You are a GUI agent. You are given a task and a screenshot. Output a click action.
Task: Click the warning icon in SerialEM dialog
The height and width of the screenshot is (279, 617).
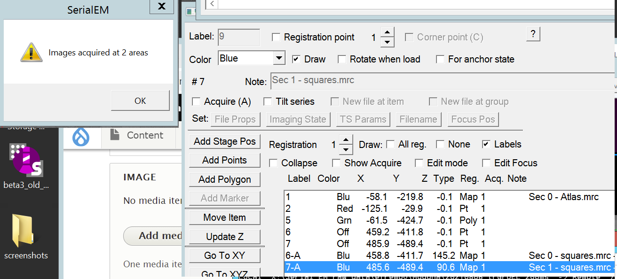coord(32,53)
